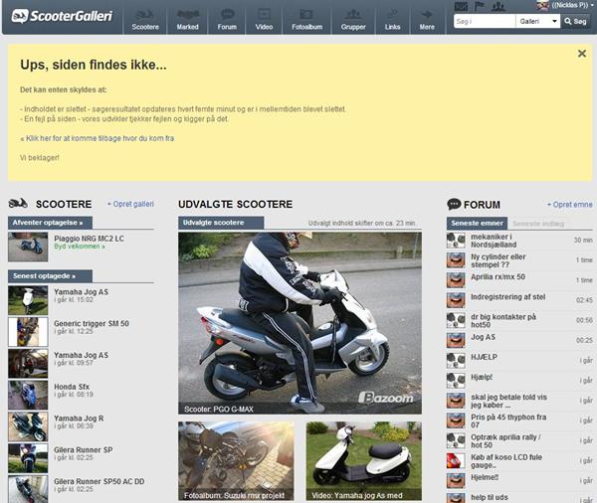Open forum topic 'HJÆLP'
The width and height of the screenshot is (597, 503).
[484, 357]
